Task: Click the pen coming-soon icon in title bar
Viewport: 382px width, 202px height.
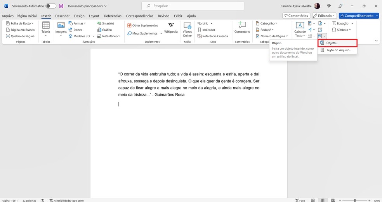Action: (340, 6)
